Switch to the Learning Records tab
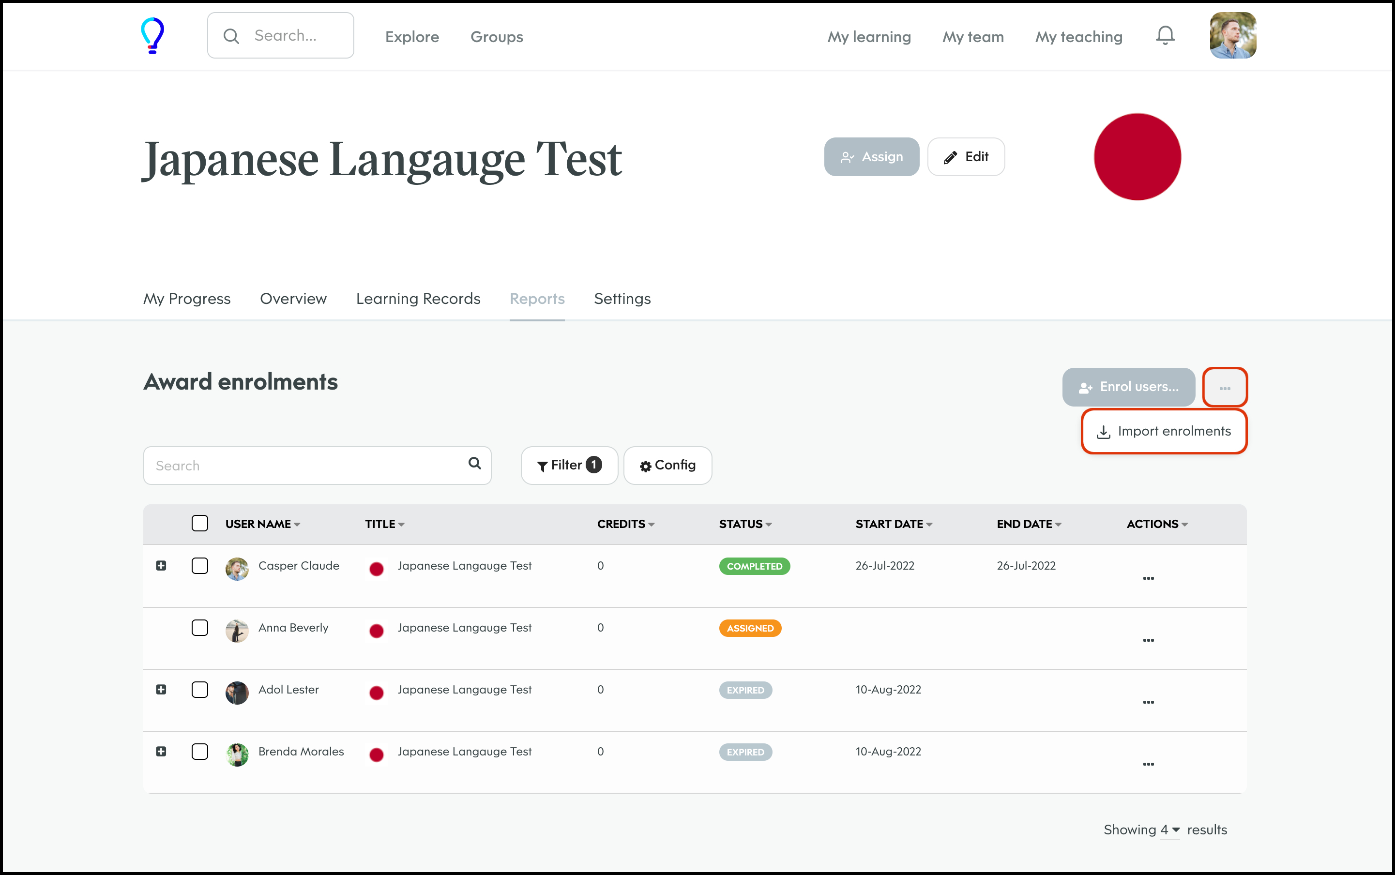1395x875 pixels. pos(418,299)
